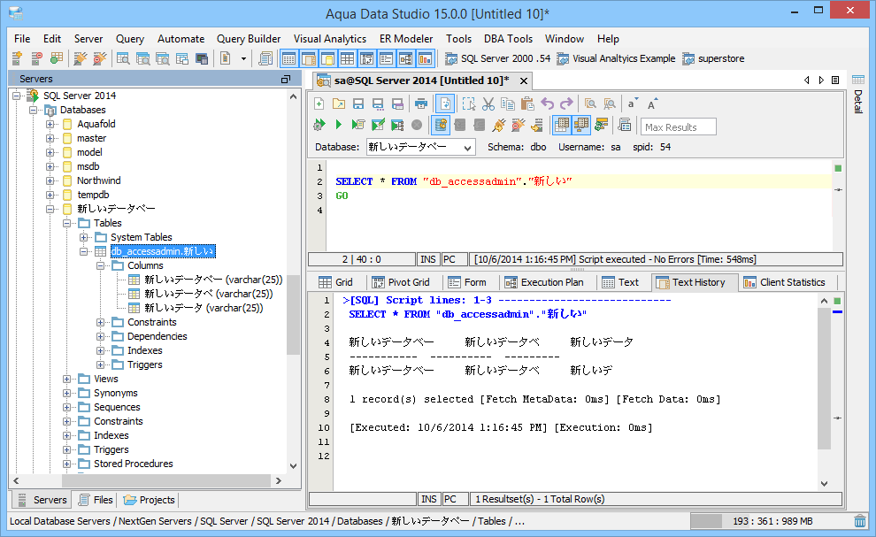Click the green Execute play icon
Viewport: 876px width, 537px height.
(x=338, y=125)
